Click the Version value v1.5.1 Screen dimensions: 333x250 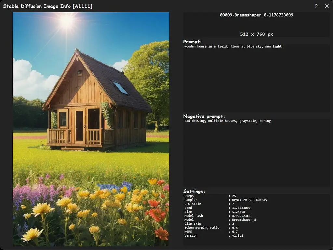[237, 235]
